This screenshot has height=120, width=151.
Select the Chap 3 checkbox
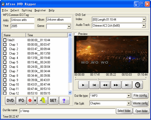[x=5, y=53]
